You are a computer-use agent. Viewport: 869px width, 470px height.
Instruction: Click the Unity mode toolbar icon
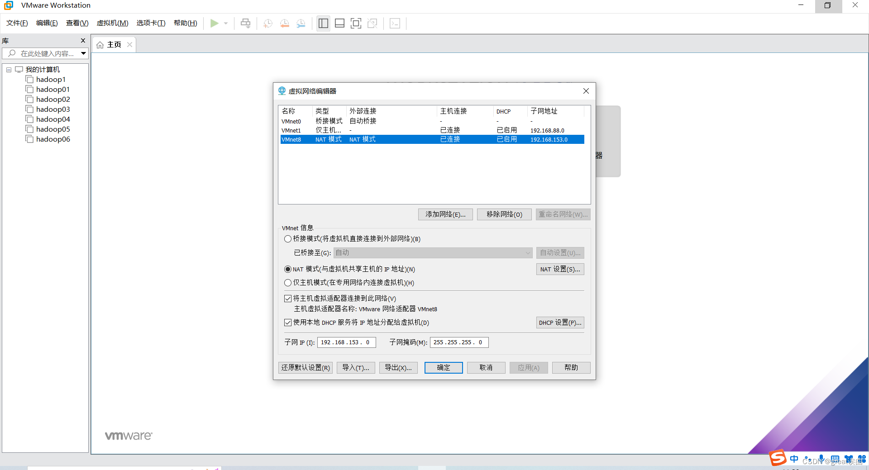point(372,23)
